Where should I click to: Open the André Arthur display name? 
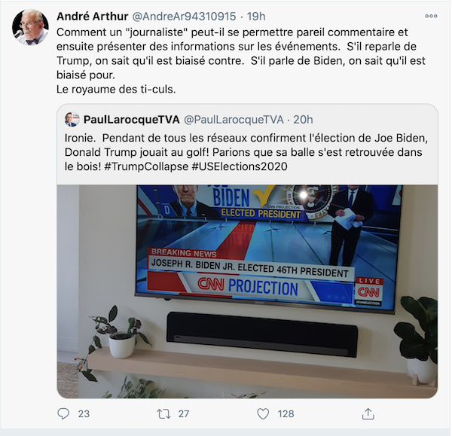(x=92, y=17)
